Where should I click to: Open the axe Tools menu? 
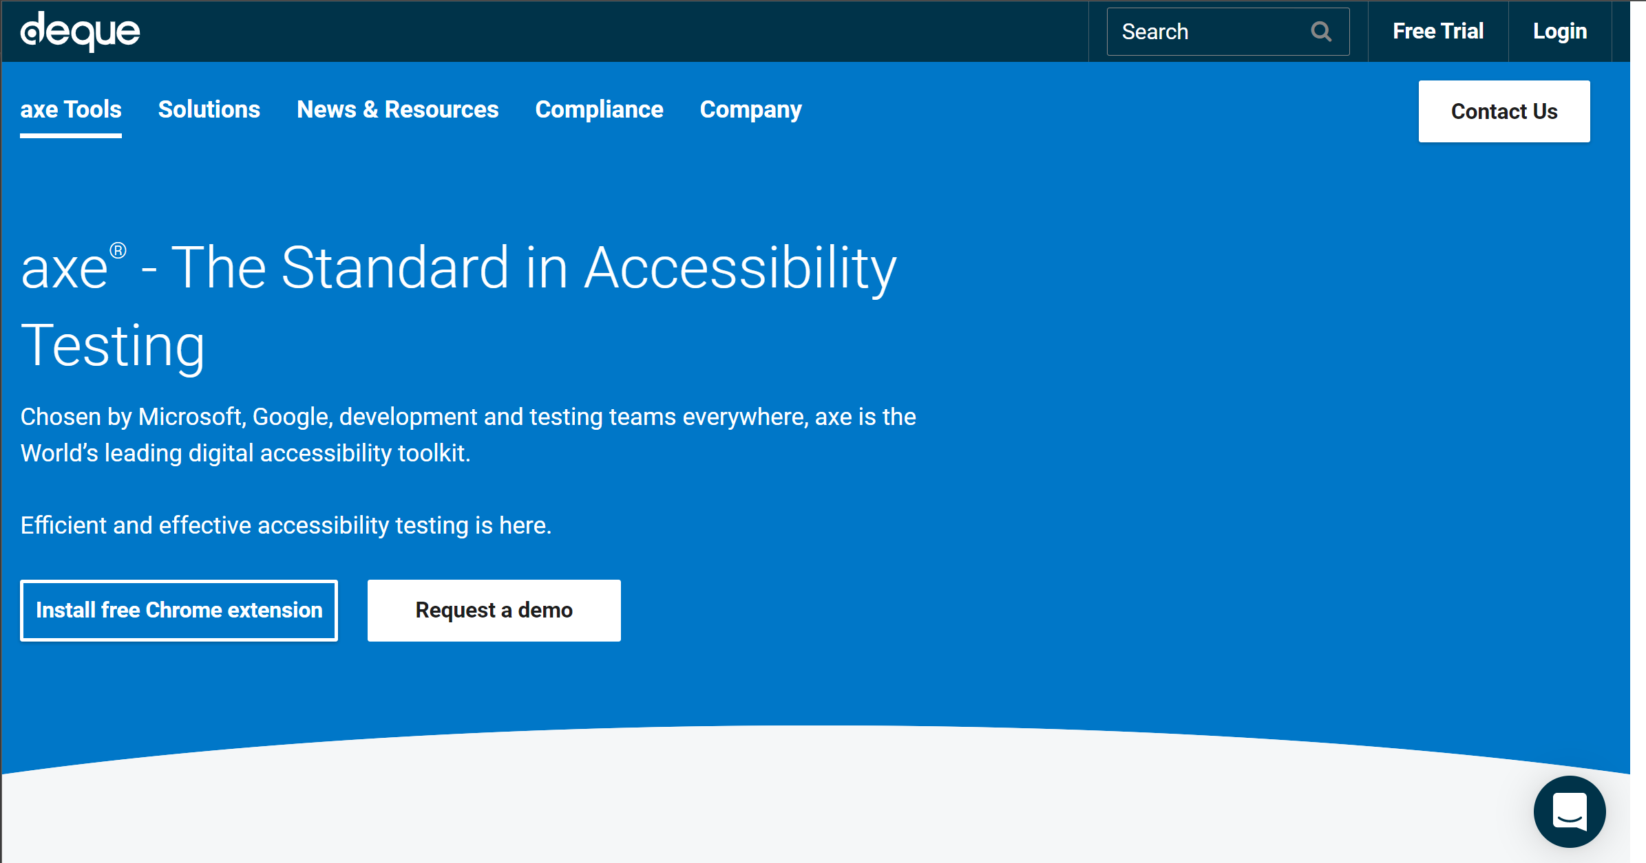(71, 110)
